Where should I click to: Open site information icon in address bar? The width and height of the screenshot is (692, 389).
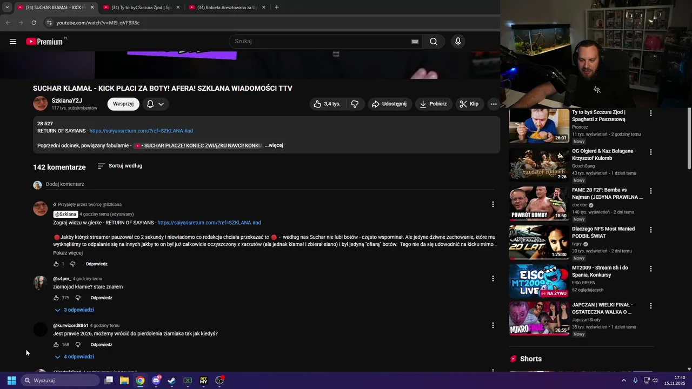(49, 23)
